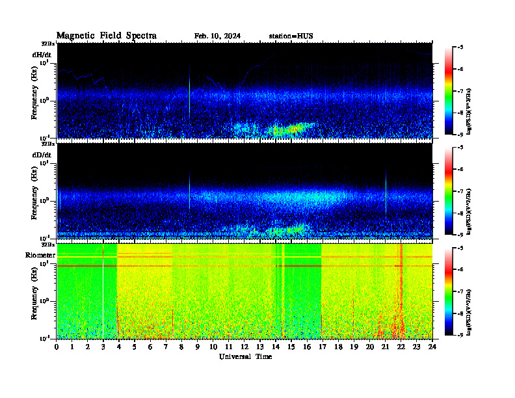Click the "22" hour tick label
The width and height of the screenshot is (515, 398).
(x=401, y=347)
